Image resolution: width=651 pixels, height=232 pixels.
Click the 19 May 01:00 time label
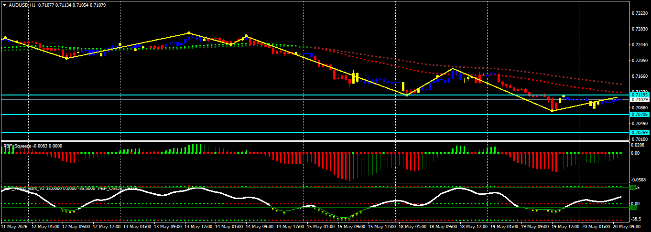(x=505, y=226)
